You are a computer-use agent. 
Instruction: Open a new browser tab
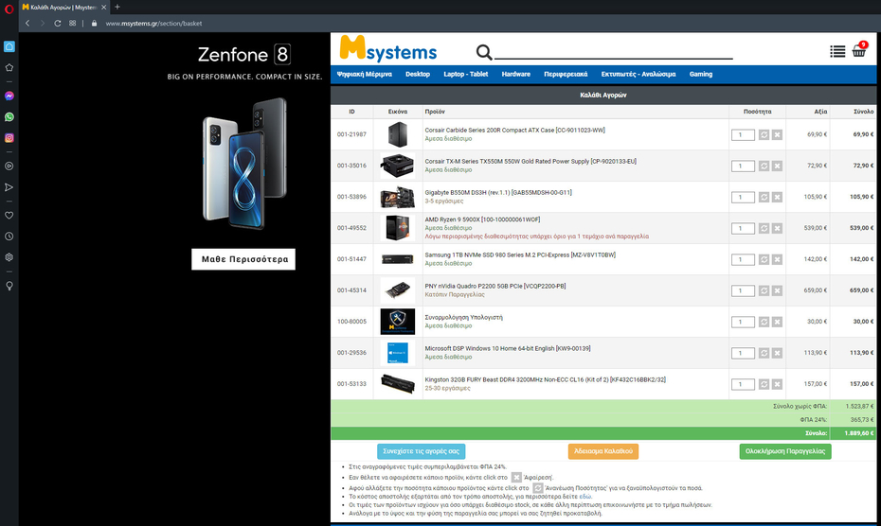tap(117, 8)
